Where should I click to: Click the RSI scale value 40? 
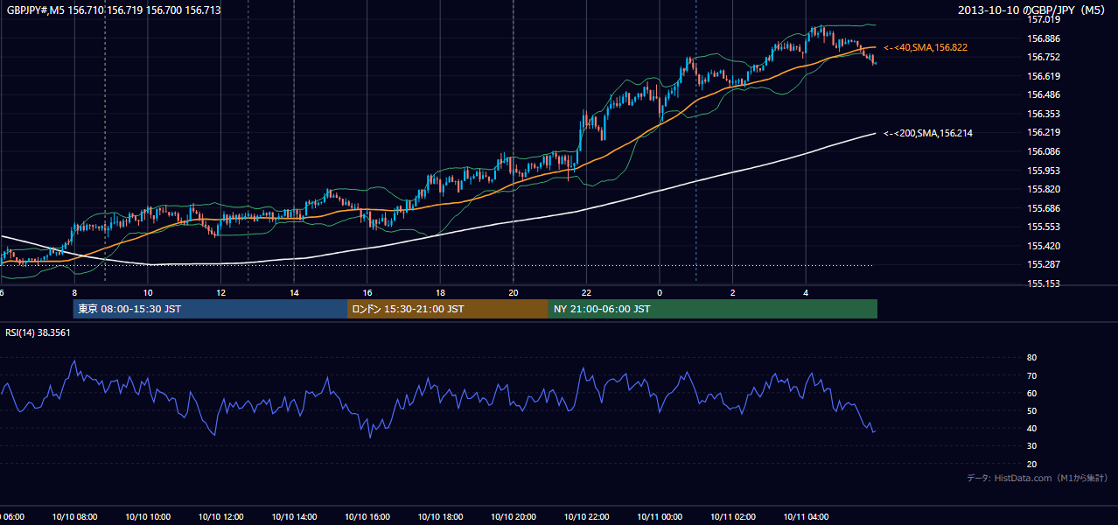coord(1032,429)
